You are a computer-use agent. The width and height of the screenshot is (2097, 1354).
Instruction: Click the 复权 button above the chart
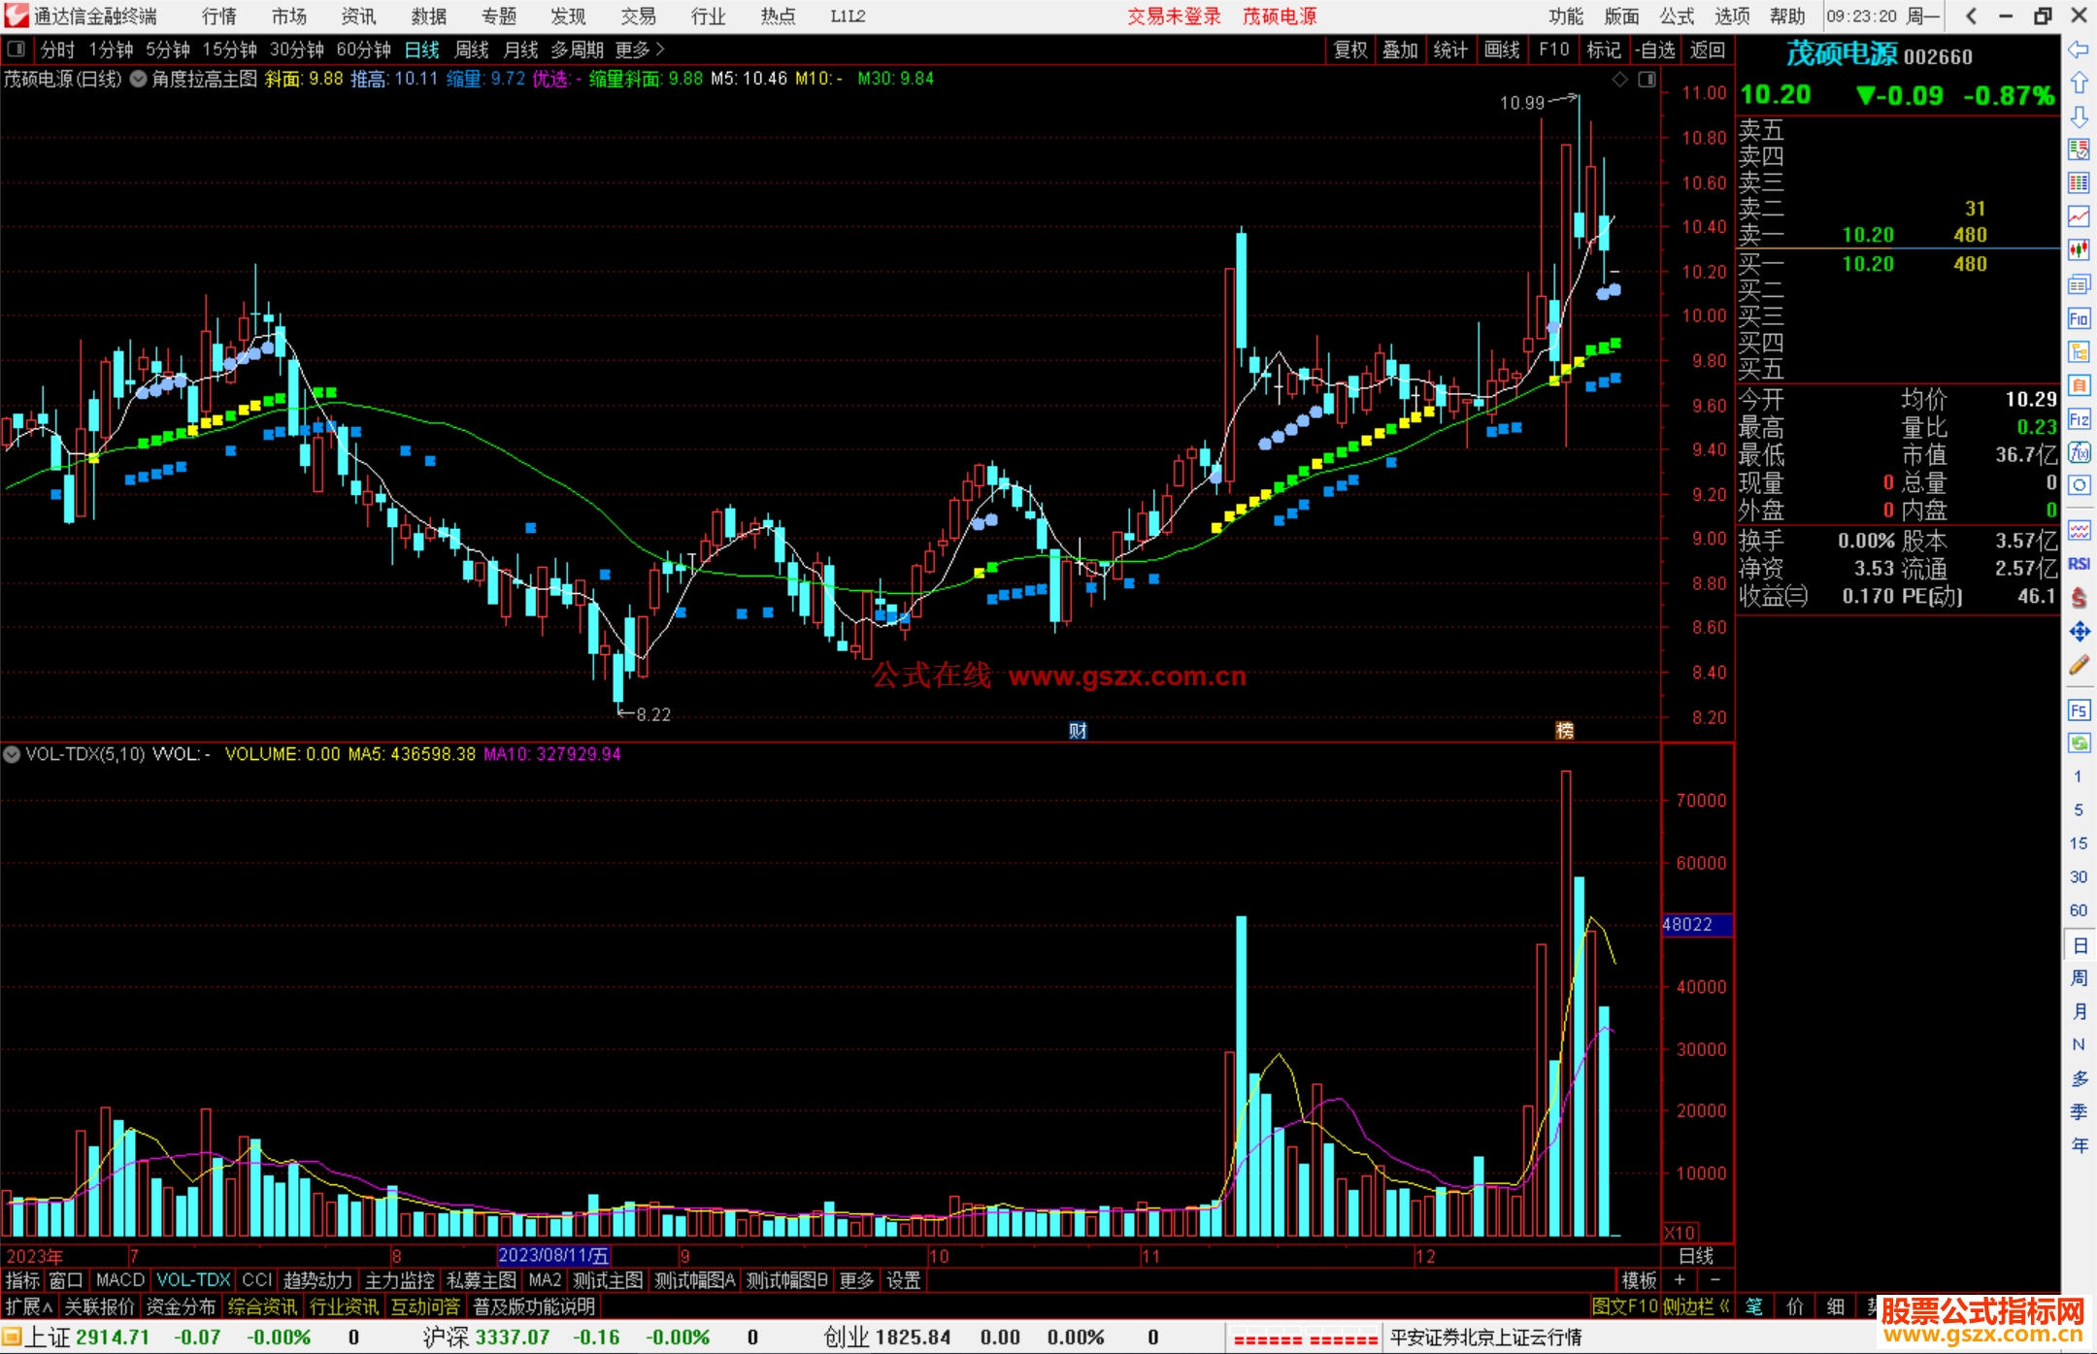1349,50
